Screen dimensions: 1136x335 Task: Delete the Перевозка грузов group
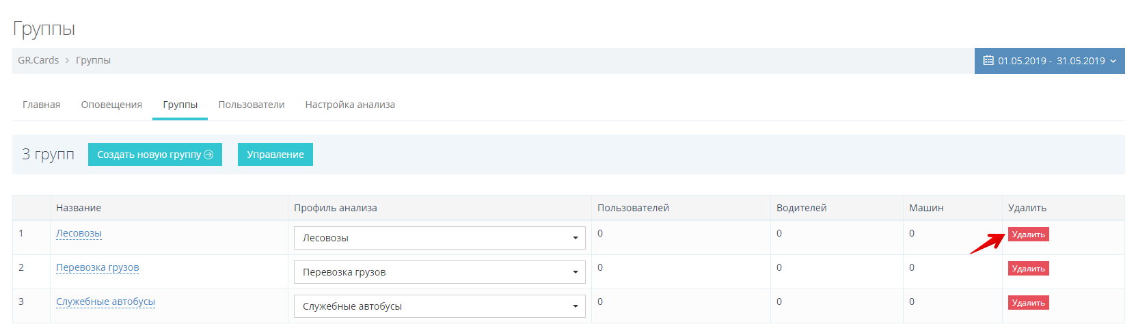pyautogui.click(x=1028, y=269)
